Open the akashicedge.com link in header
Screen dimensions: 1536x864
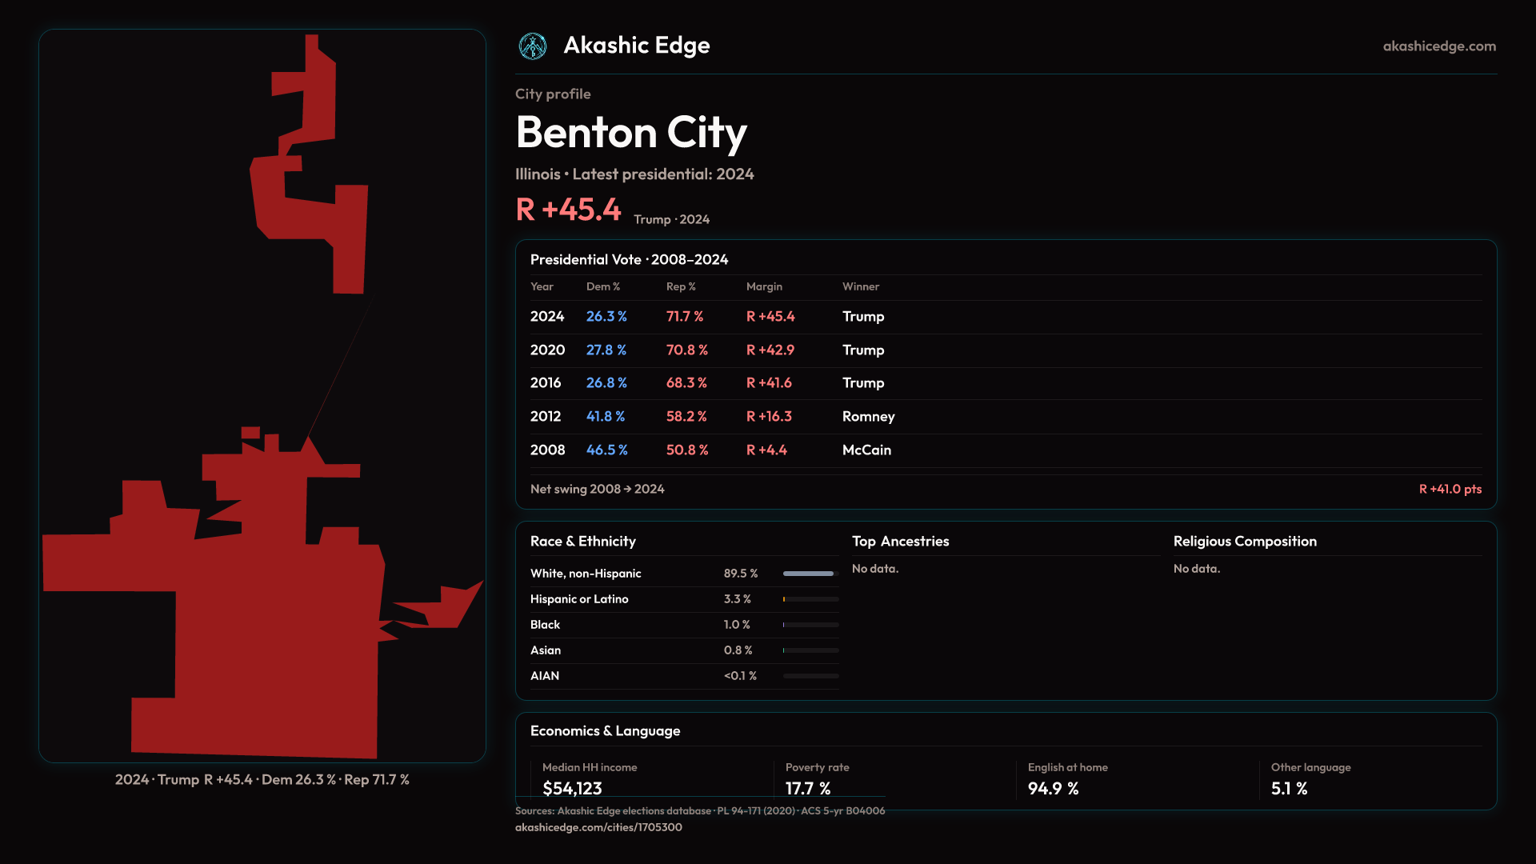click(x=1438, y=46)
